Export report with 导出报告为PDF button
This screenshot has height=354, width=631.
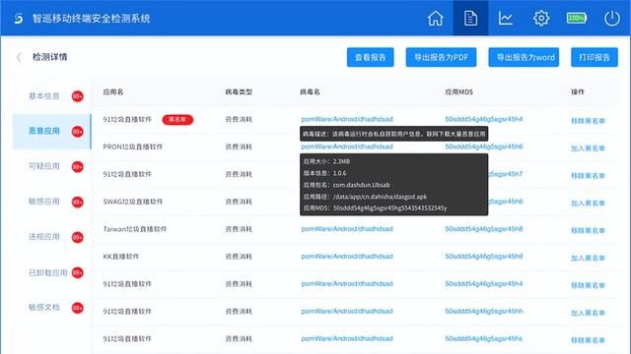click(x=441, y=57)
